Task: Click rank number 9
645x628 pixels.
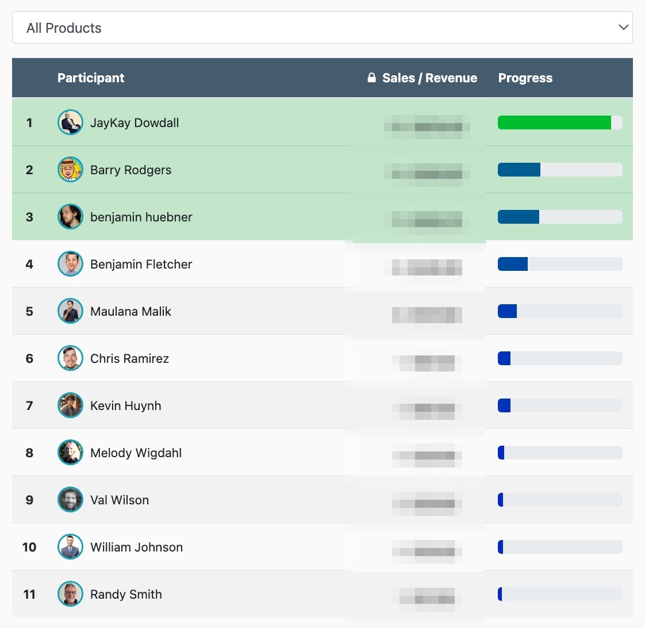Action: pyautogui.click(x=29, y=500)
